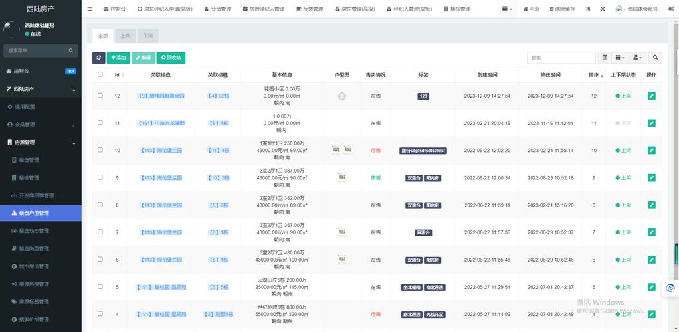Screen dimensions: 679x332
Task: Click the edit pencil icon for row Id 9
Action: click(x=651, y=177)
